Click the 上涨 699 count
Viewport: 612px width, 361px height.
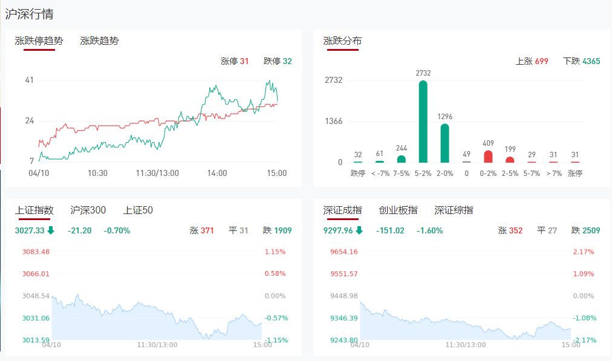(532, 61)
